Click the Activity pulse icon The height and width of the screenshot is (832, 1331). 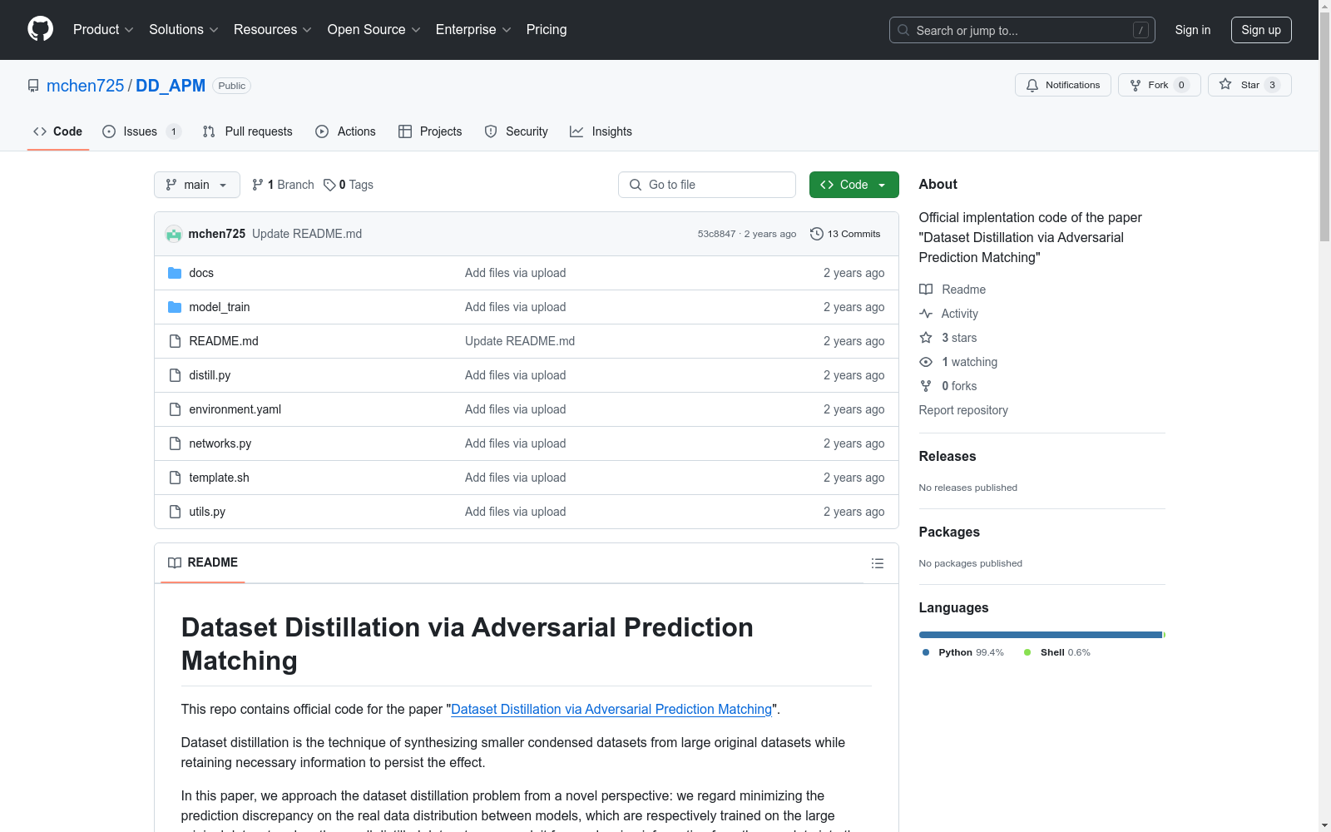coord(926,314)
